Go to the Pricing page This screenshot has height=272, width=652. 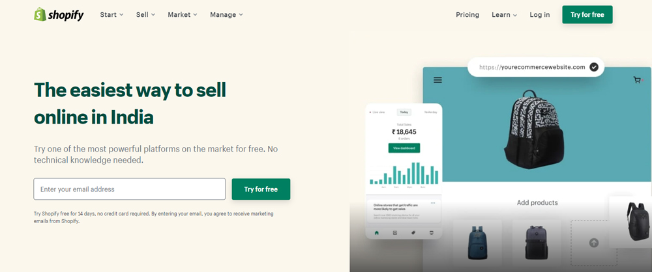click(467, 14)
